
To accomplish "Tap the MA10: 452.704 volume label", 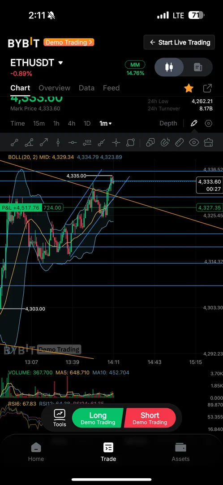I will coord(111,373).
